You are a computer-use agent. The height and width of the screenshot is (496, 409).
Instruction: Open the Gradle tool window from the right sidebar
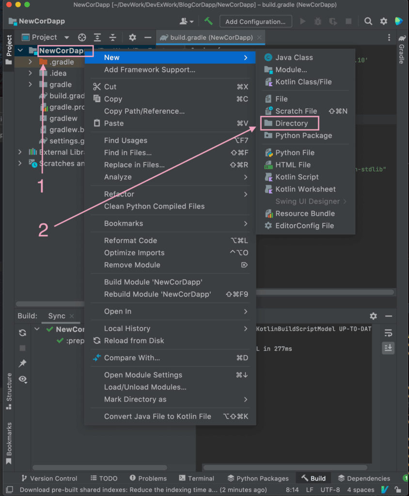point(401,49)
